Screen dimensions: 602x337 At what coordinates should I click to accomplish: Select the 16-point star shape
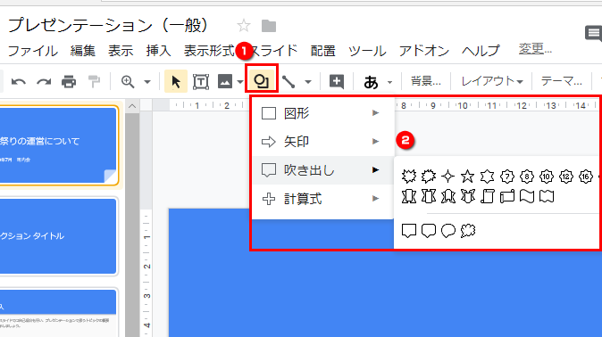586,177
